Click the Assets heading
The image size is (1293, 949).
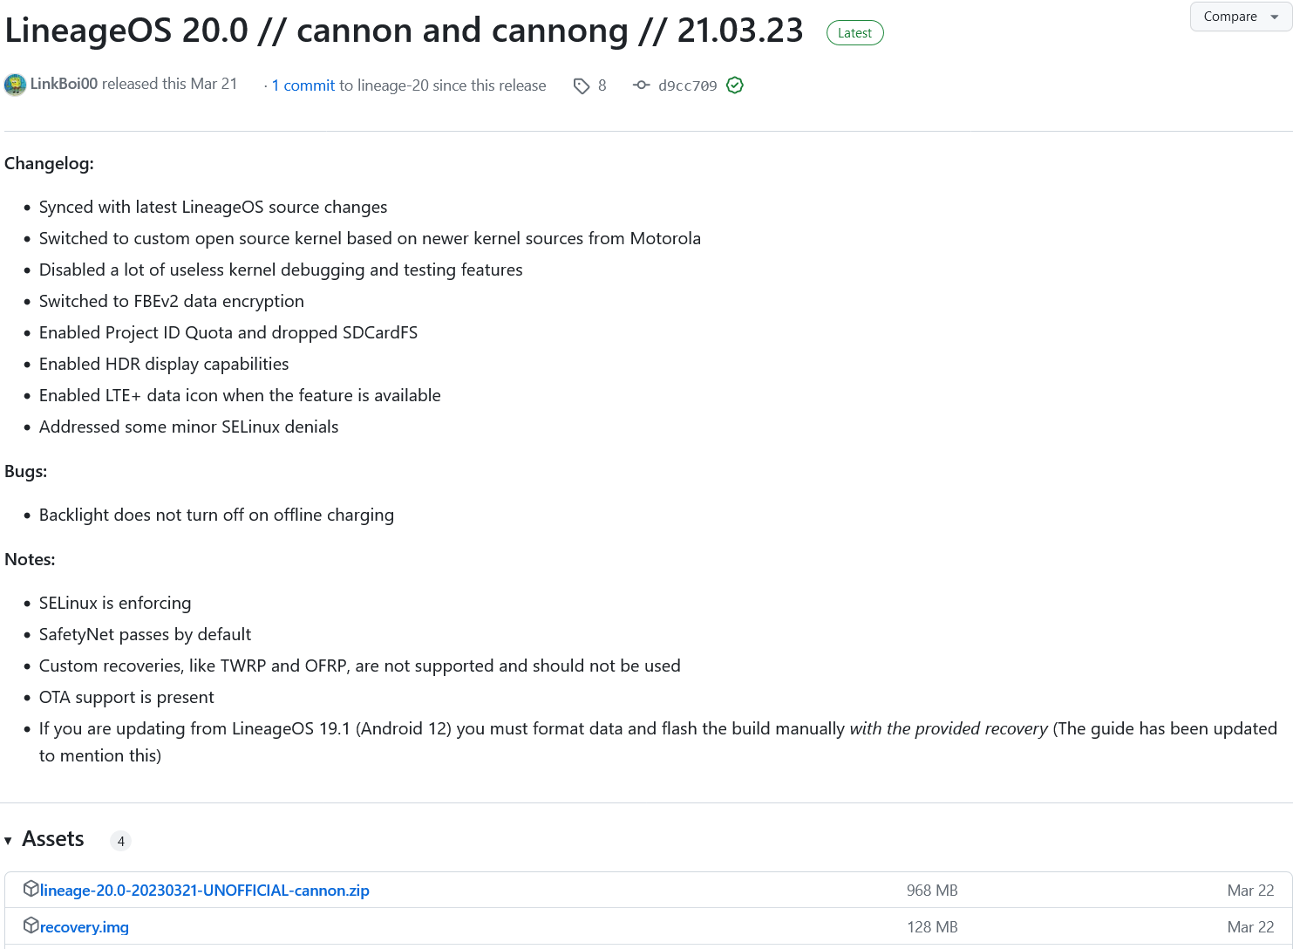click(x=53, y=839)
